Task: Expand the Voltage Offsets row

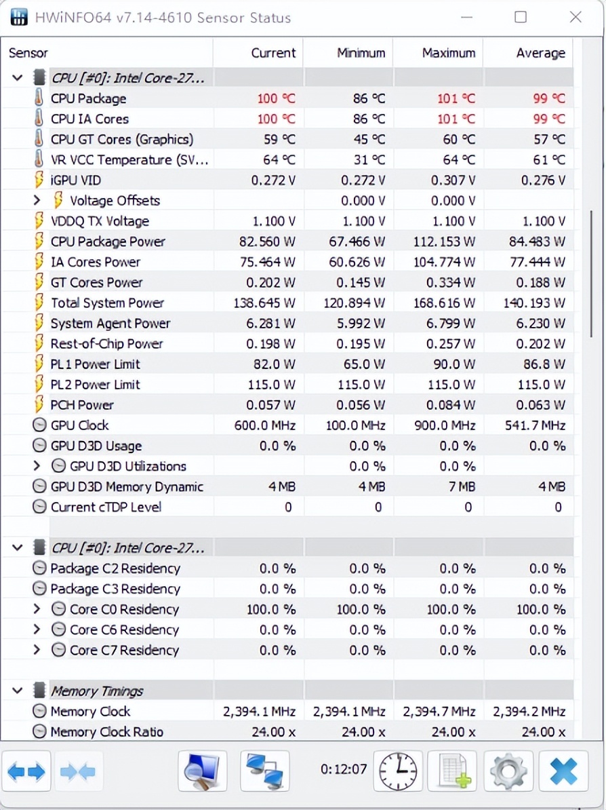Action: [x=37, y=201]
